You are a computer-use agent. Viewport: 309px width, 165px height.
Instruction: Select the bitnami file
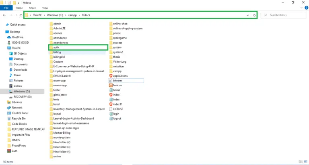coord(117,81)
